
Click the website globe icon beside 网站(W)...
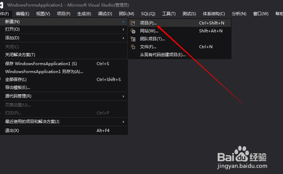click(133, 31)
